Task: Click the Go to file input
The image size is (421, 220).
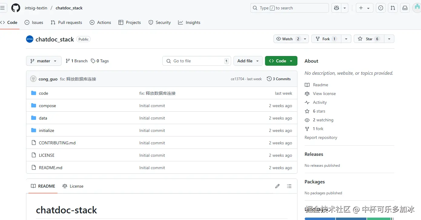Action: [x=197, y=61]
